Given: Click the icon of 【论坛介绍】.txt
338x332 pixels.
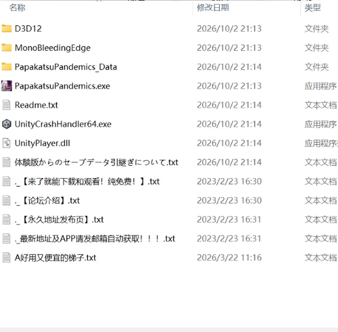Looking at the screenshot, I should coord(6,201).
